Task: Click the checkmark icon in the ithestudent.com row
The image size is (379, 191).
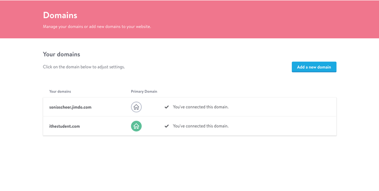Action: point(167,126)
